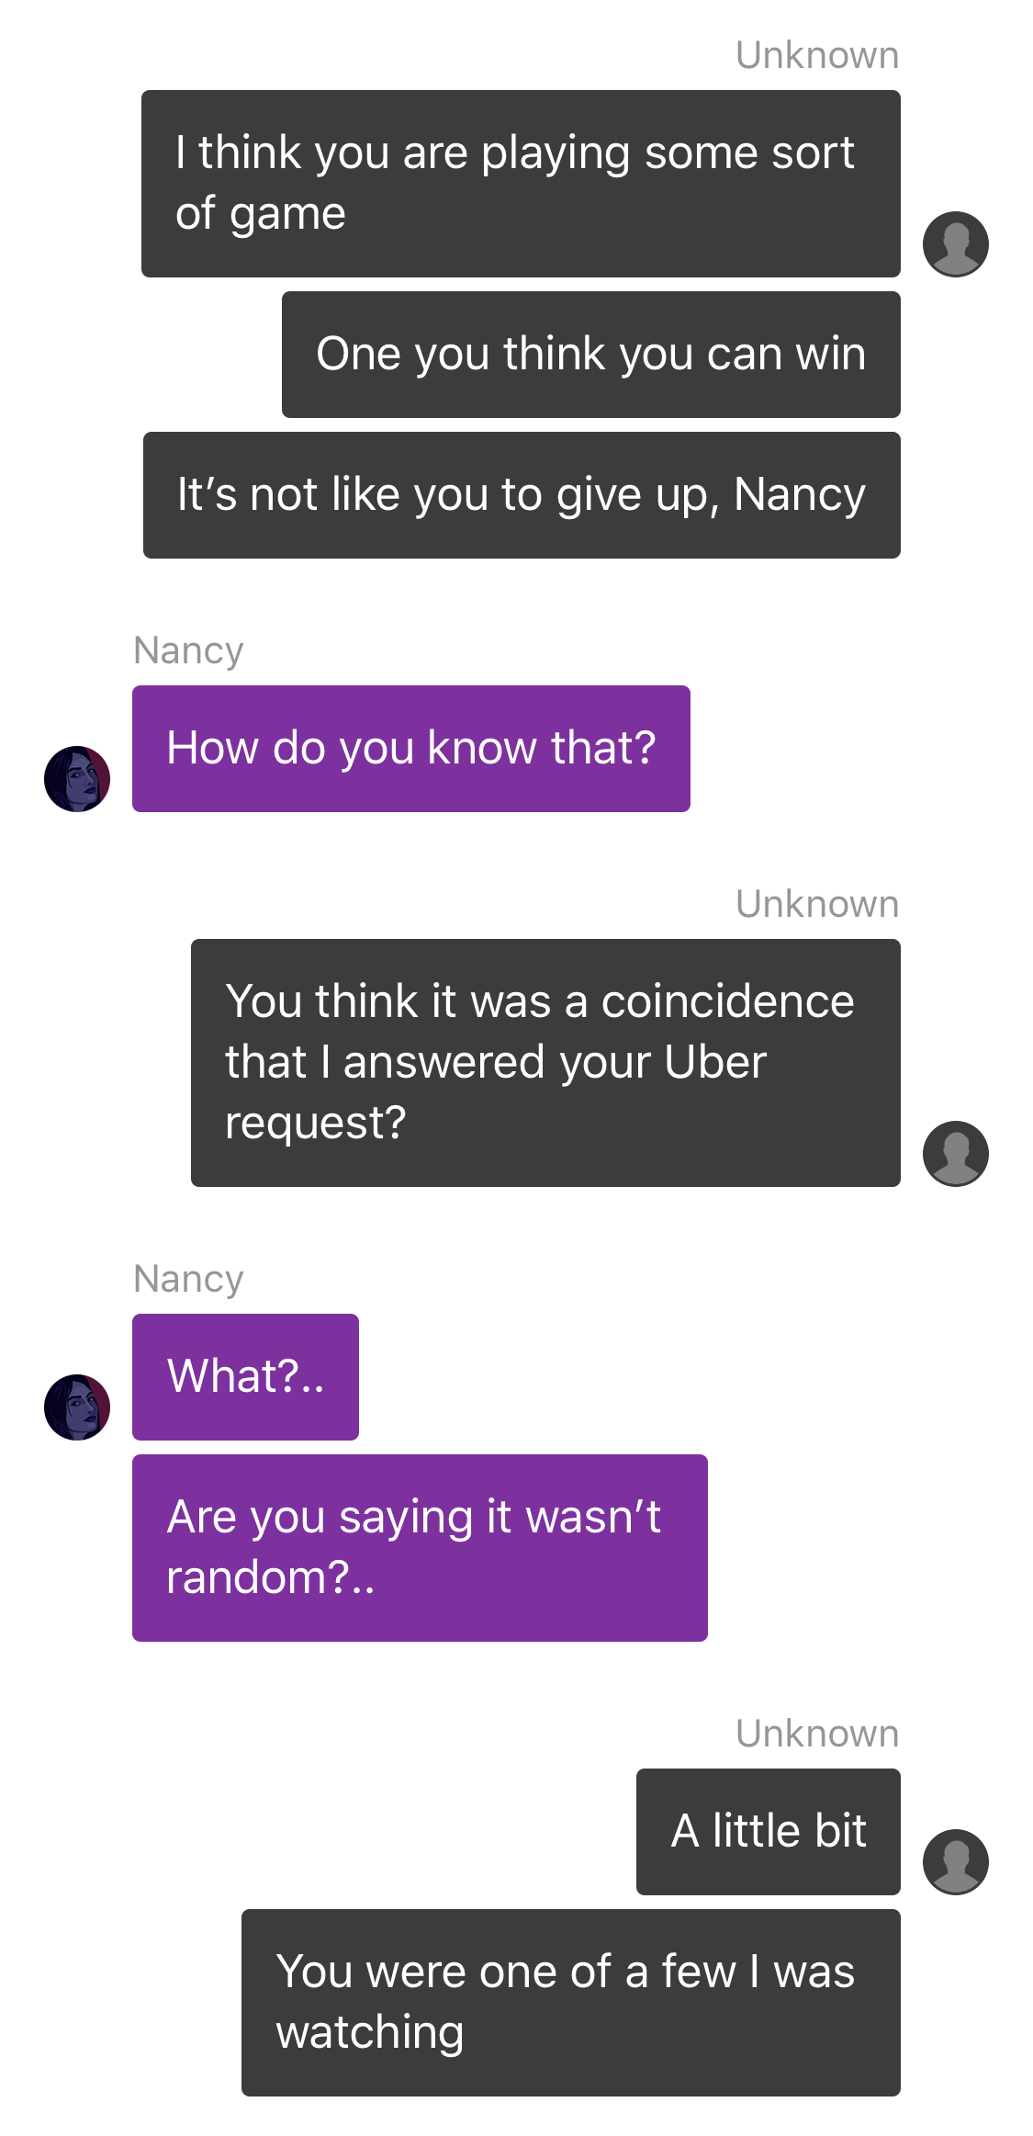Tap Nancy's avatar beside the "What?.." message

tap(77, 1407)
